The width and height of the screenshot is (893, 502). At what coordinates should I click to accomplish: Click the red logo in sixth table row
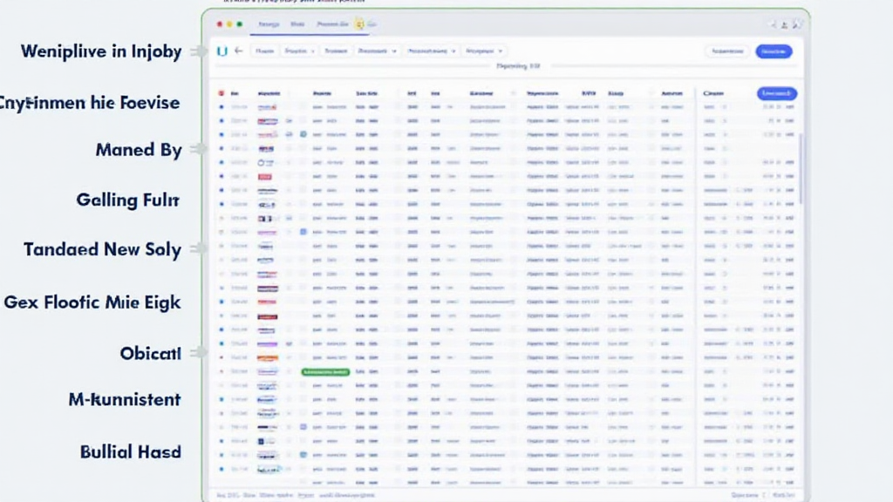[265, 176]
